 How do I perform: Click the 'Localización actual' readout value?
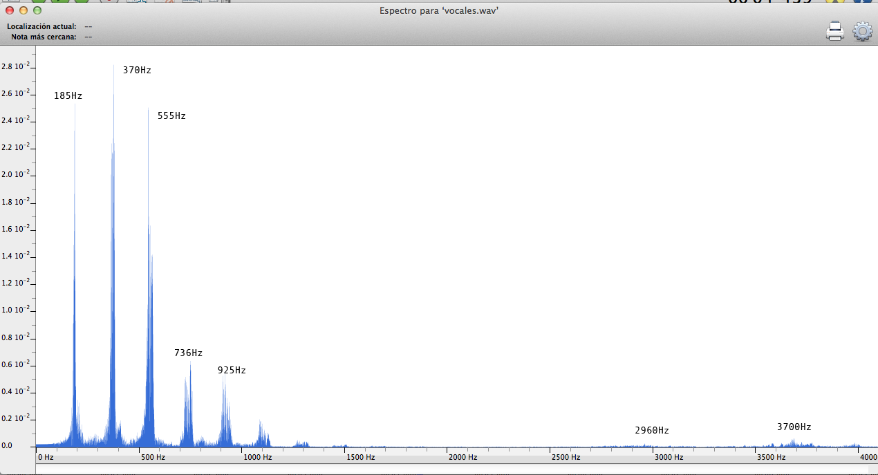click(88, 26)
